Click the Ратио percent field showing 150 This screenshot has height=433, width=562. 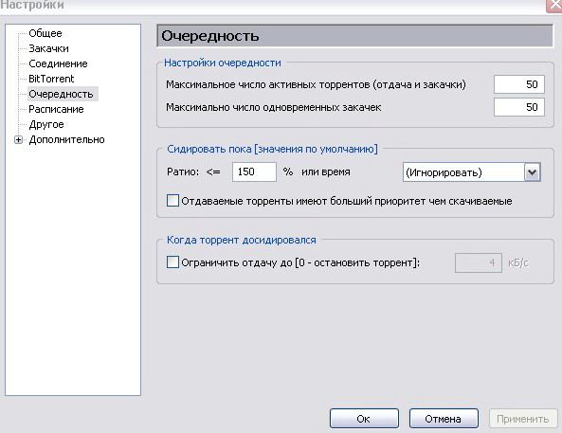(254, 171)
